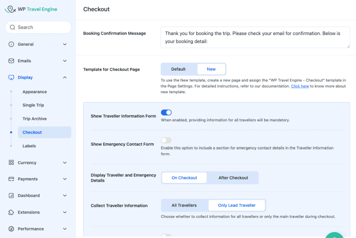Open the Currency settings section
The width and height of the screenshot is (356, 238).
pos(38,163)
